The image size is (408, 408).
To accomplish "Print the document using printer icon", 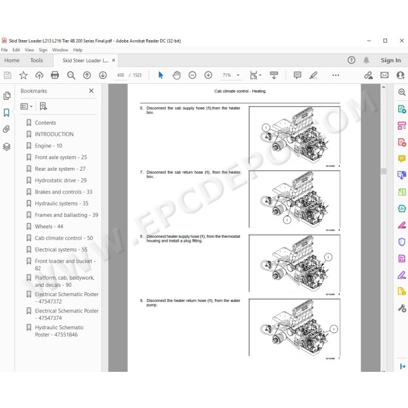I will click(x=55, y=75).
